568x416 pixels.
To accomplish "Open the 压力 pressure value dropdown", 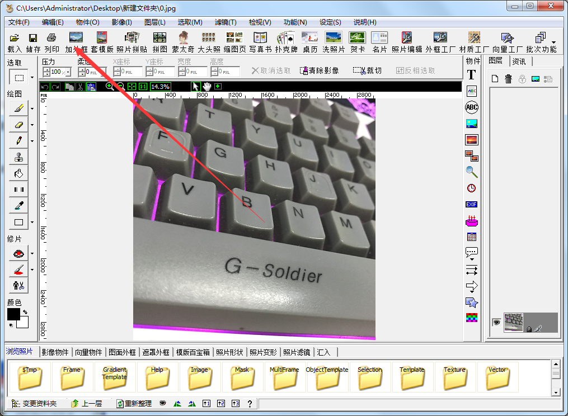I will pos(68,72).
